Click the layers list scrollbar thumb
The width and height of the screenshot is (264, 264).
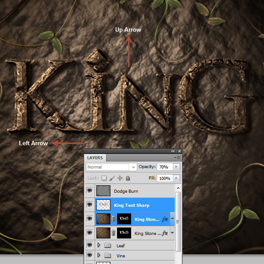point(178,222)
